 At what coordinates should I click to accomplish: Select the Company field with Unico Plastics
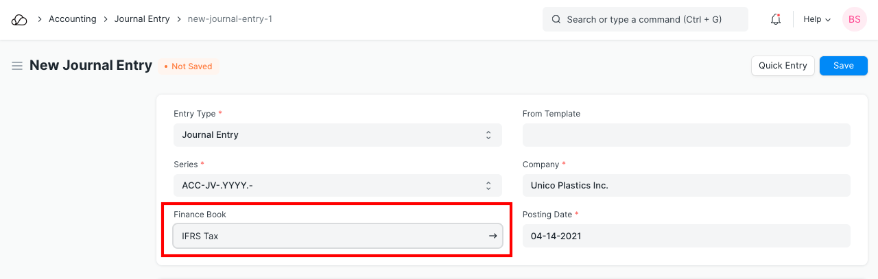[x=686, y=185]
